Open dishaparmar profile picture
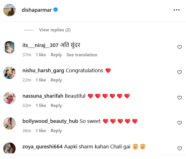Screen dimensions: 186x159 tap(9, 10)
